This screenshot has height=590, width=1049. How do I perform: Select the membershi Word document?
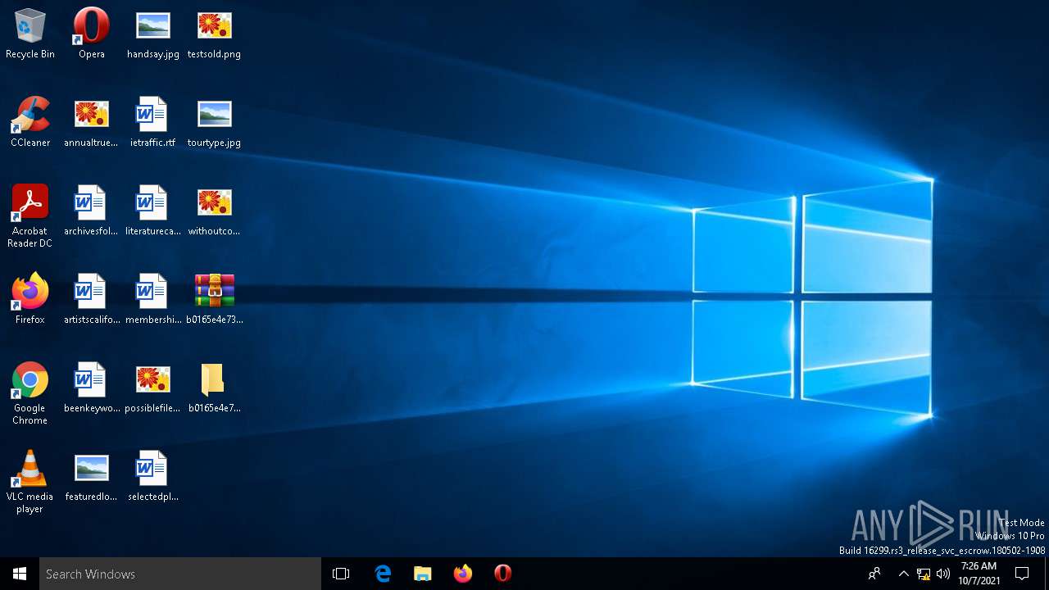[153, 299]
